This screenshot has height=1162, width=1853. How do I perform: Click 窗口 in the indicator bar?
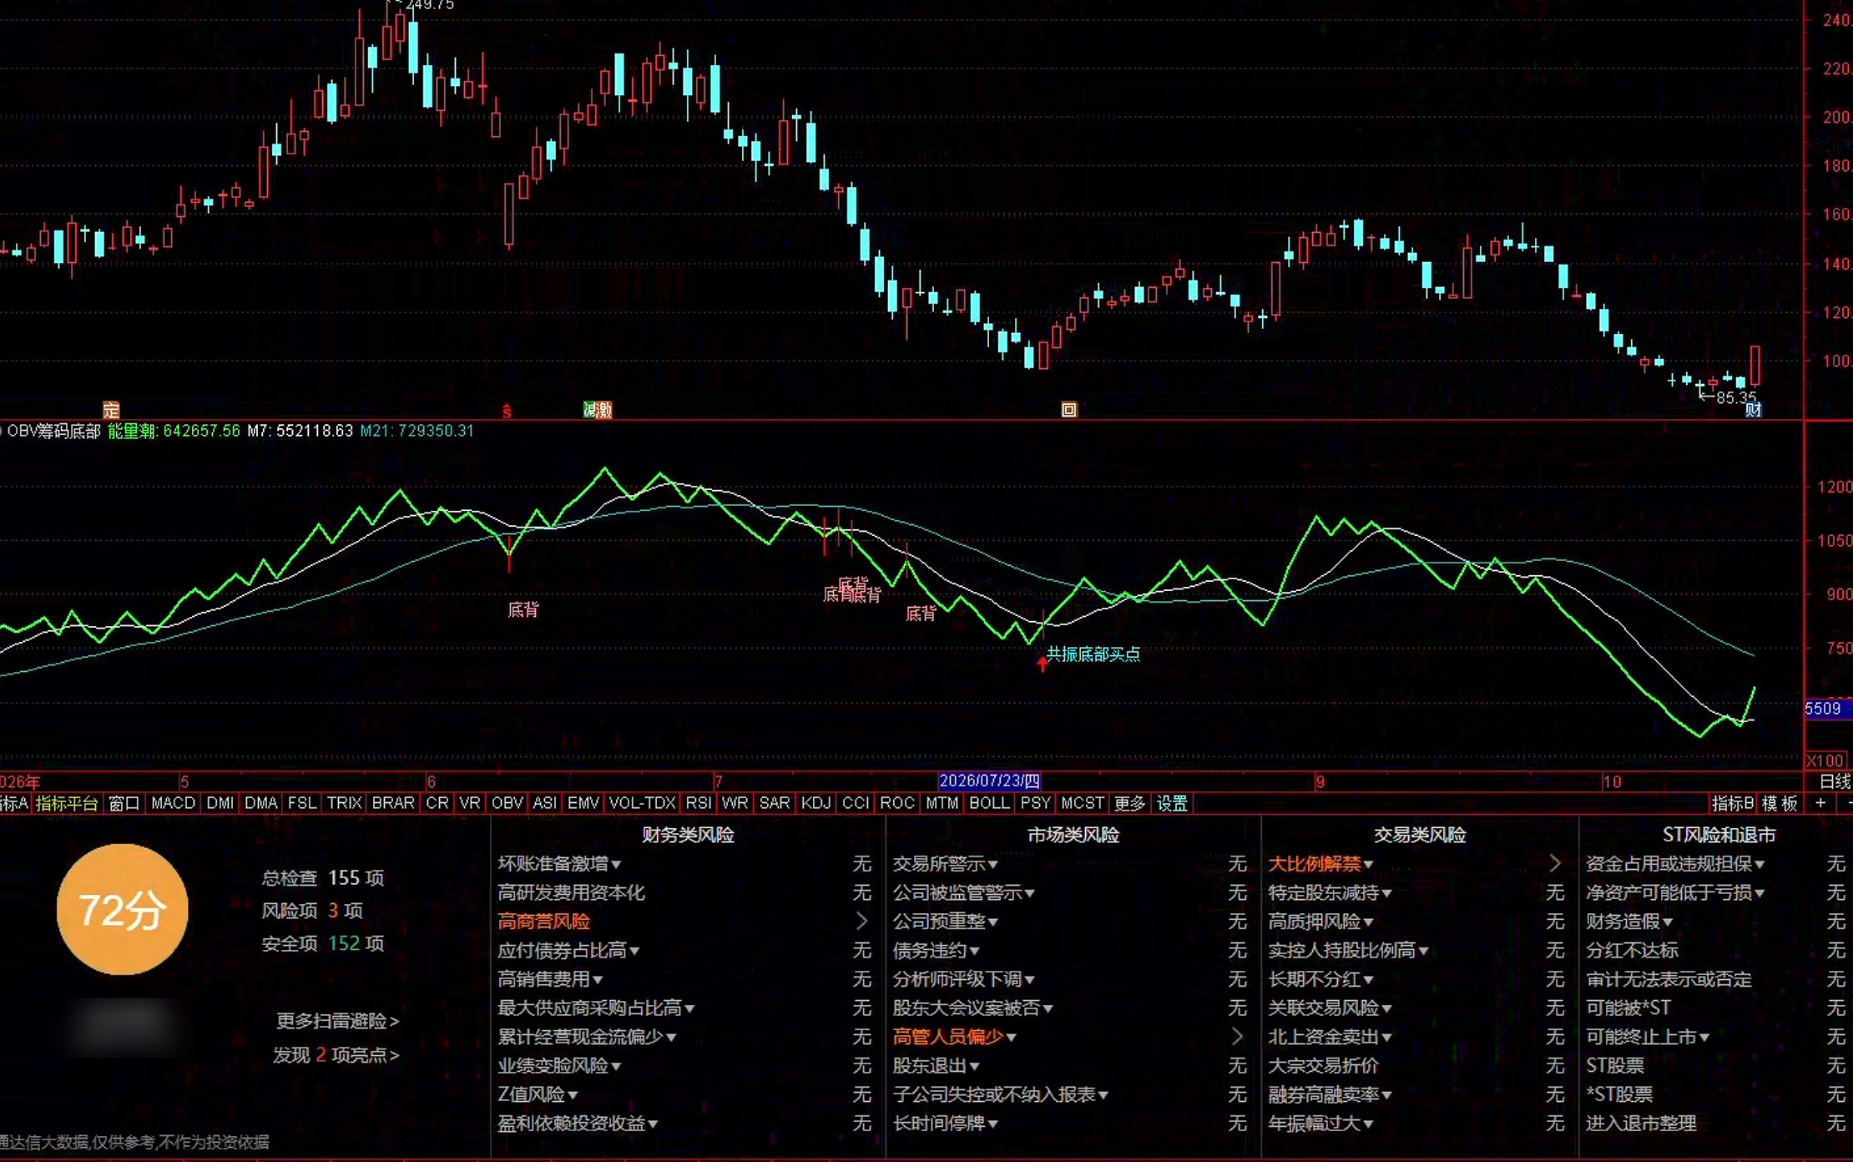(x=124, y=803)
